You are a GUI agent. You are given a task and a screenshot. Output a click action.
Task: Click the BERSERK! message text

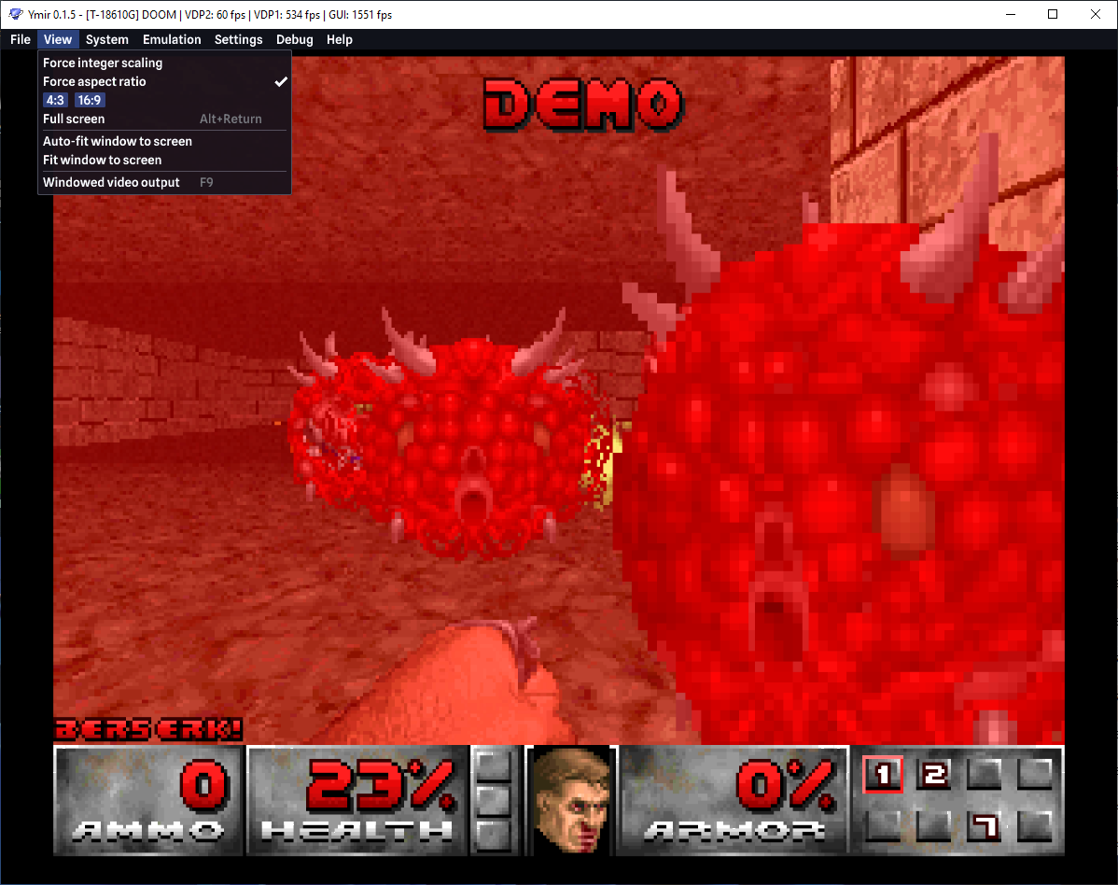[x=148, y=729]
